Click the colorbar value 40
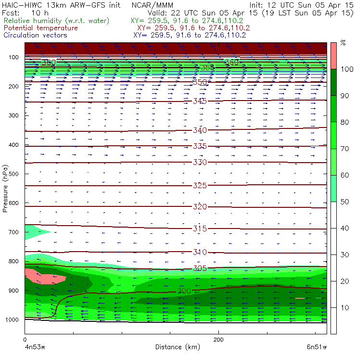The width and height of the screenshot is (356, 356). [344, 228]
